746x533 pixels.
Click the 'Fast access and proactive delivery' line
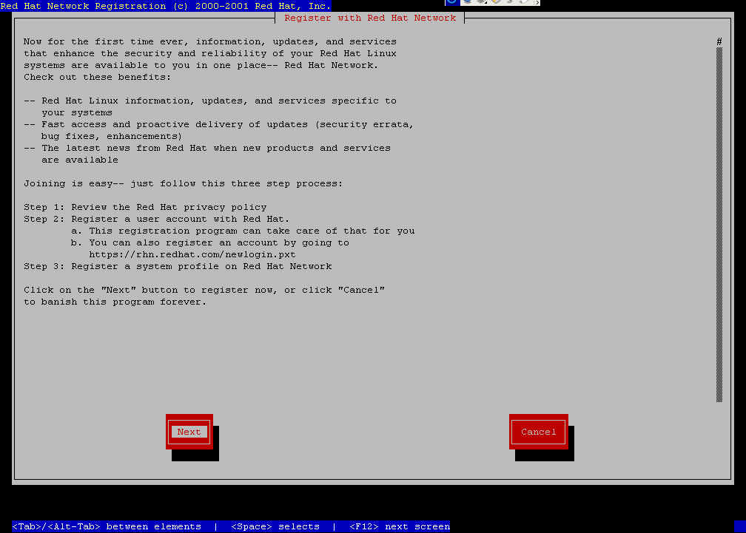[219, 124]
